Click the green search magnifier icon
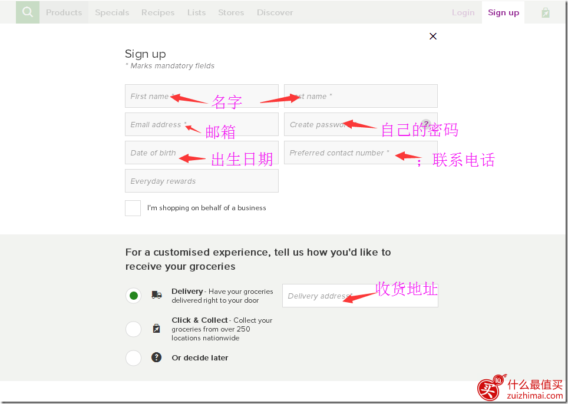Image resolution: width=568 pixels, height=404 pixels. [x=28, y=12]
